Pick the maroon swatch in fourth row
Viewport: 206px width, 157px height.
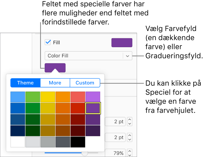pyautogui.click(x=78, y=131)
